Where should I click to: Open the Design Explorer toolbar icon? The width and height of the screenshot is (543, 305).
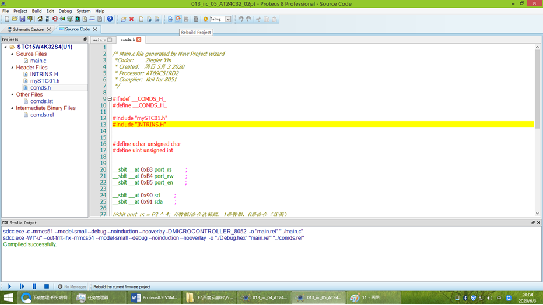78,19
